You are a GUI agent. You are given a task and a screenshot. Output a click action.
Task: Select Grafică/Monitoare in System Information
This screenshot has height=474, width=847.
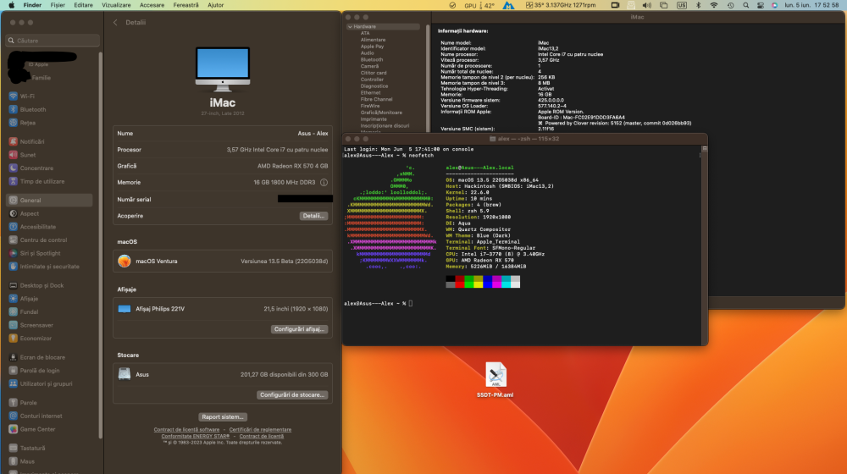point(381,113)
